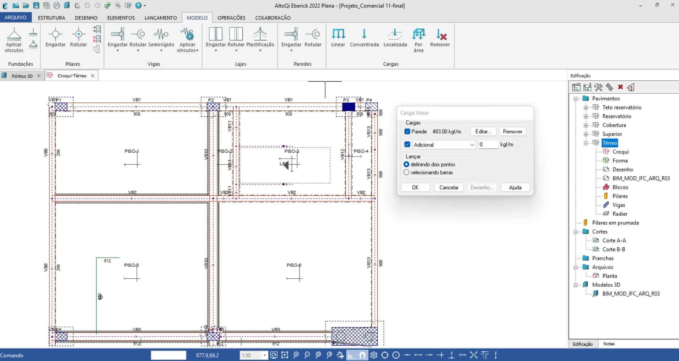Expand the Cobertura tree node
Image resolution: width=679 pixels, height=361 pixels.
[x=586, y=125]
